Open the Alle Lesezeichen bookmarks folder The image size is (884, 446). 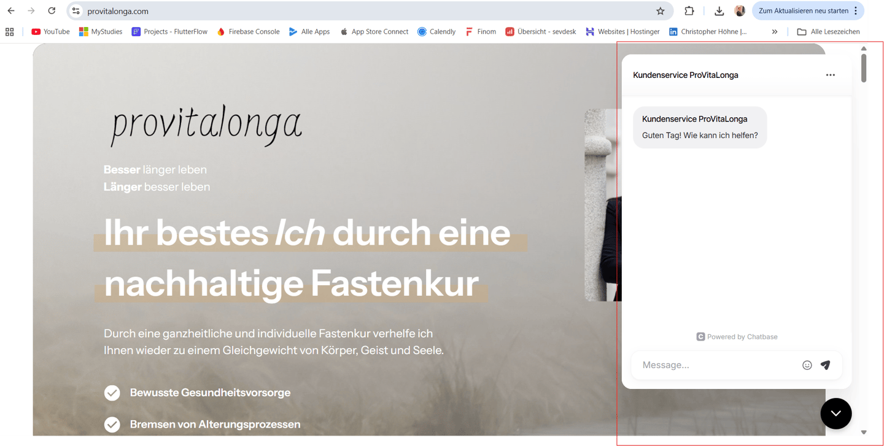(x=828, y=32)
